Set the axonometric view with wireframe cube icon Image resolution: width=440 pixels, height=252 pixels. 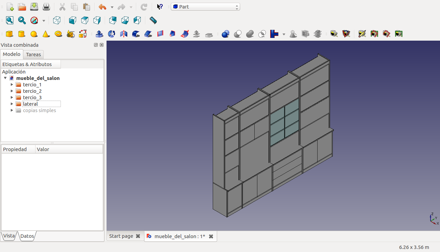pos(57,20)
